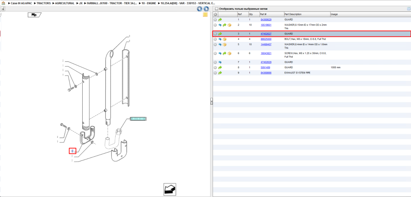
Task: Open part number link 14499407
Action: tap(266, 44)
